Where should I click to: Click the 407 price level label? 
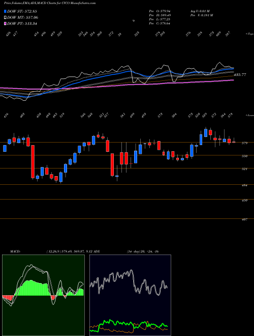click(244, 219)
